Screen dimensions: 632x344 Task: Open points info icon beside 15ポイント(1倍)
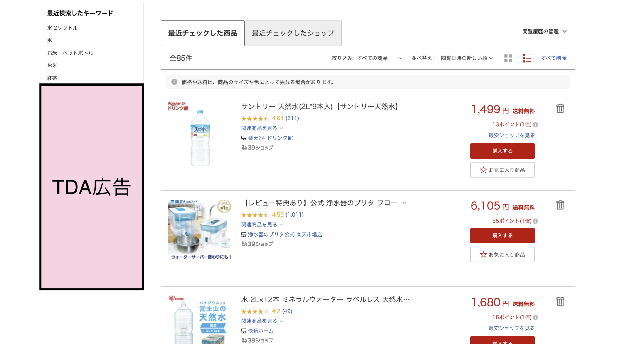click(x=536, y=317)
